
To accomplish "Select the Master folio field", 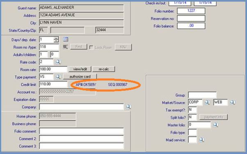I will (x=199, y=125).
